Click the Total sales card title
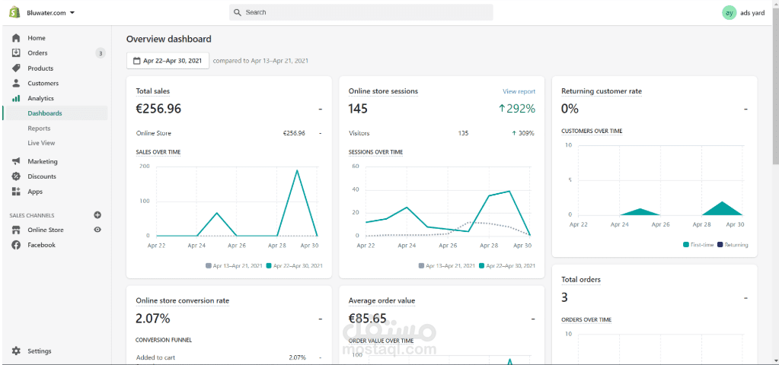The width and height of the screenshot is (779, 365). [x=152, y=91]
